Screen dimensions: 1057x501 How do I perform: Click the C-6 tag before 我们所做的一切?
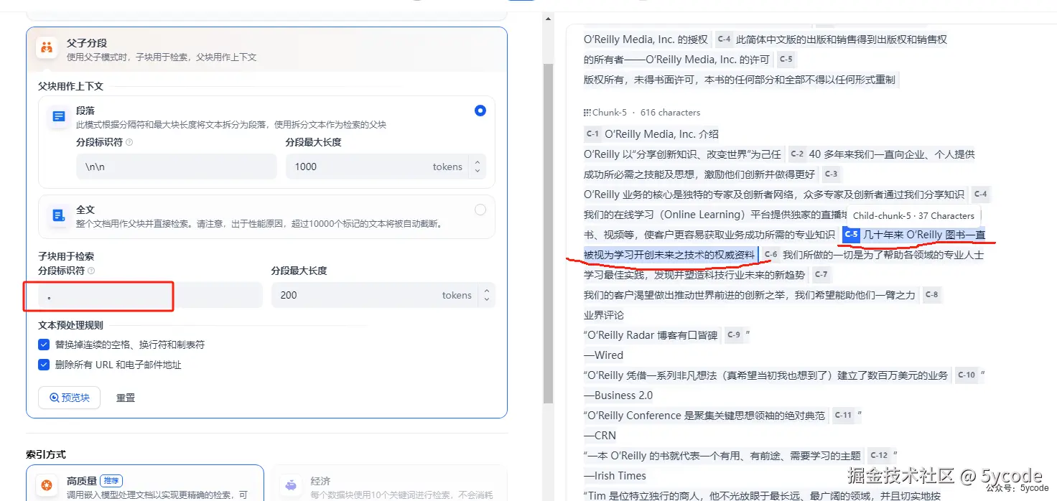click(x=770, y=255)
